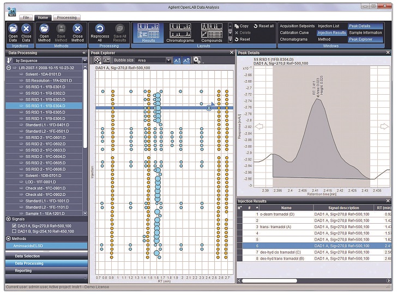
Task: Expand the layouts gallery more arrow
Action: 230,40
